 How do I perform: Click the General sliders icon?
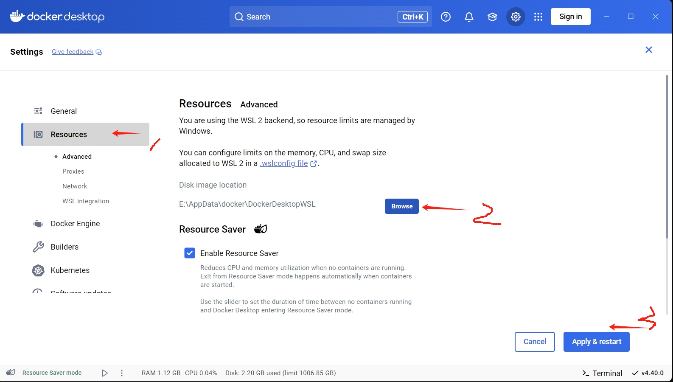point(38,111)
